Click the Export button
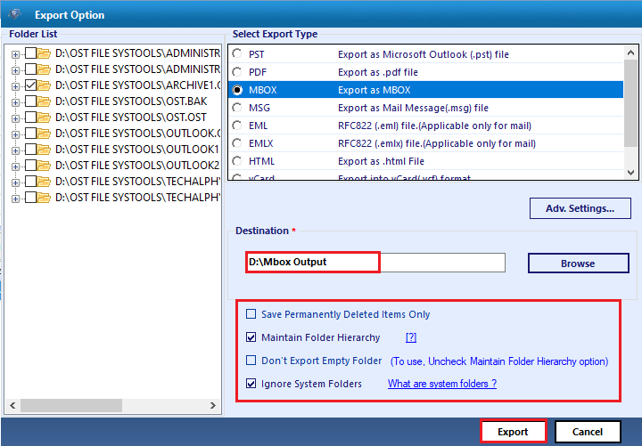Viewport: 642px width, 446px height. click(x=513, y=432)
